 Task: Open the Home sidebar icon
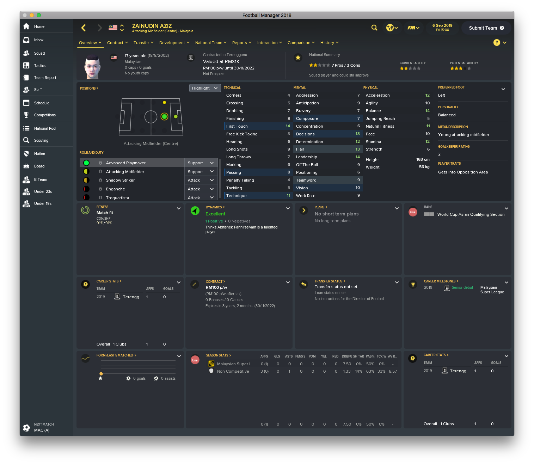pos(26,26)
